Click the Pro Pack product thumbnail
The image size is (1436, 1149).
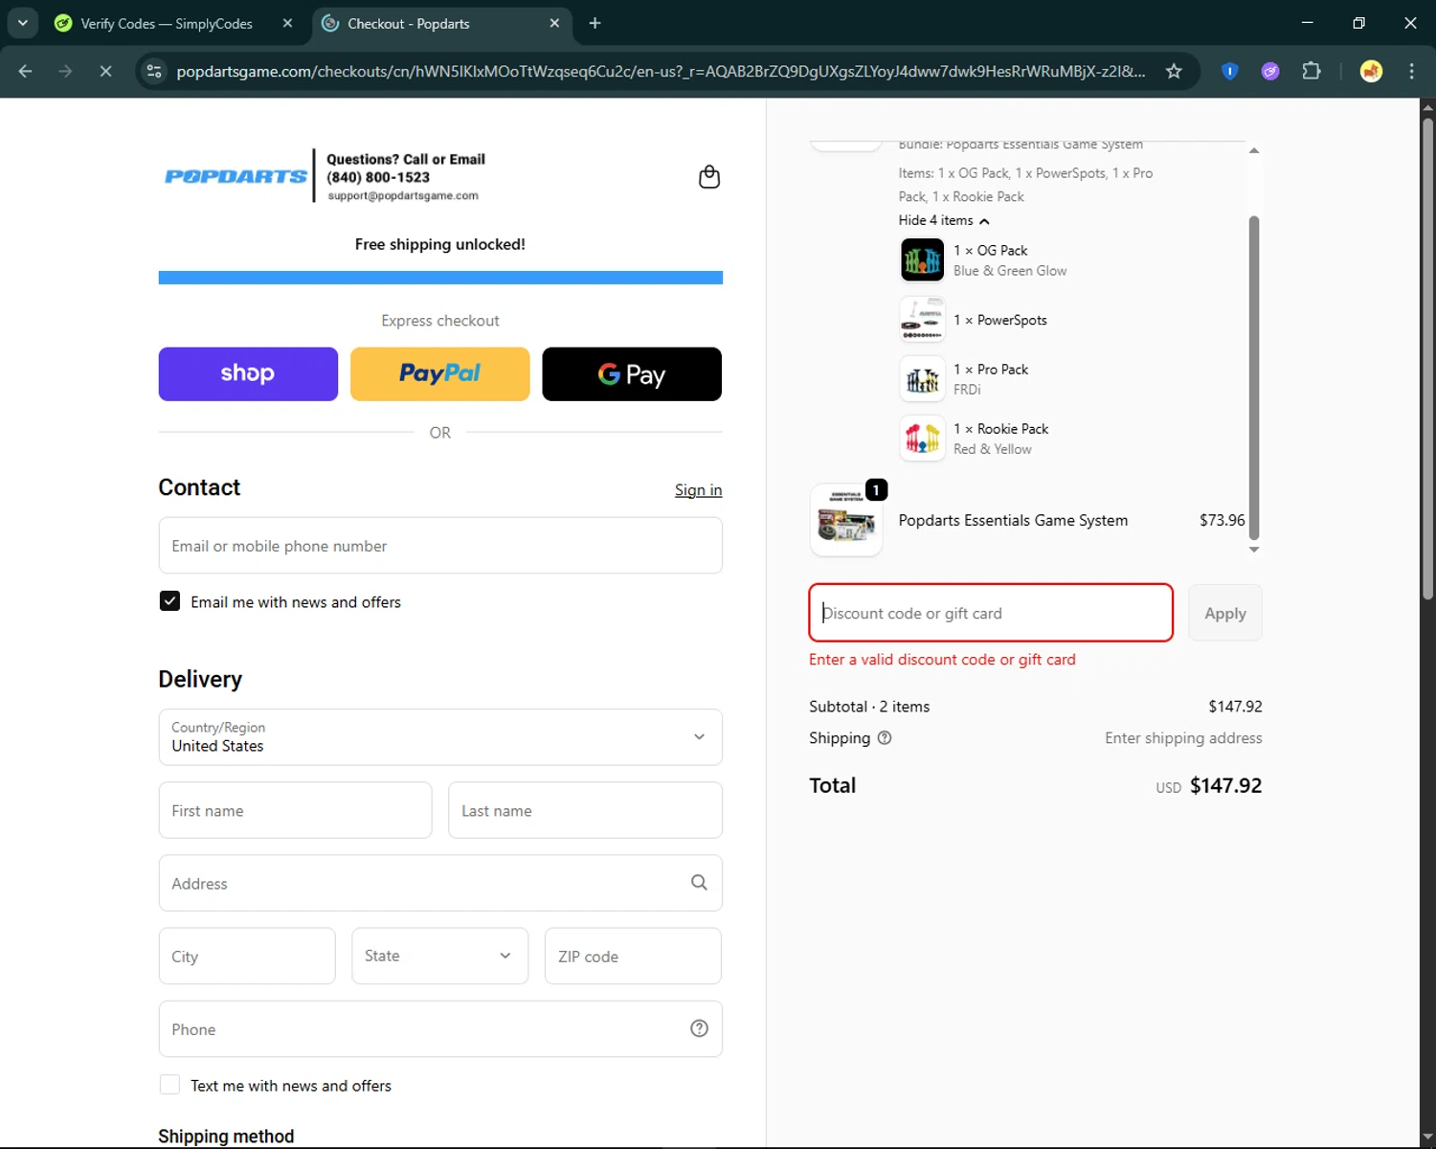point(923,379)
